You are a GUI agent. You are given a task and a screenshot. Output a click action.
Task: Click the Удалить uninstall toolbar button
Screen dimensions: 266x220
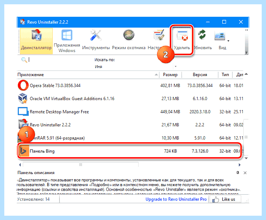[182, 40]
